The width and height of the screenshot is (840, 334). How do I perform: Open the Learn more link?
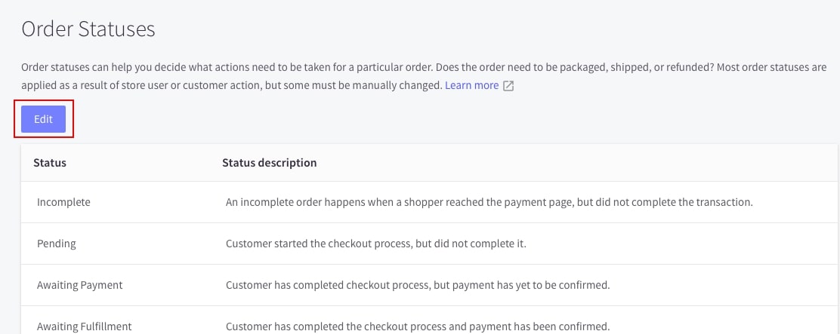point(471,85)
